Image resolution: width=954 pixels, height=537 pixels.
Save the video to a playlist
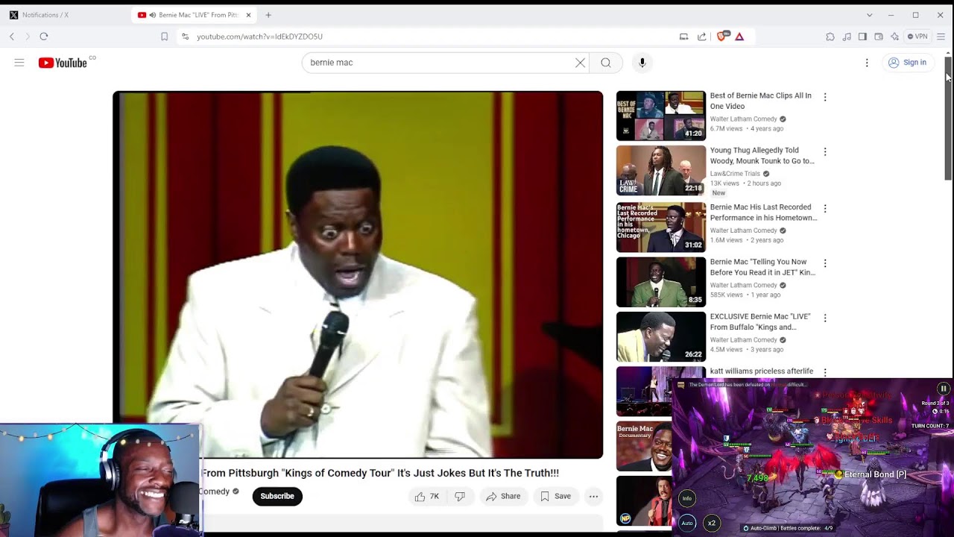[555, 496]
